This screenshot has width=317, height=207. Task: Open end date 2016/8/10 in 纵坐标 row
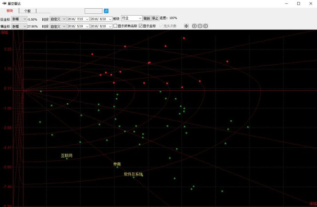coord(101,19)
